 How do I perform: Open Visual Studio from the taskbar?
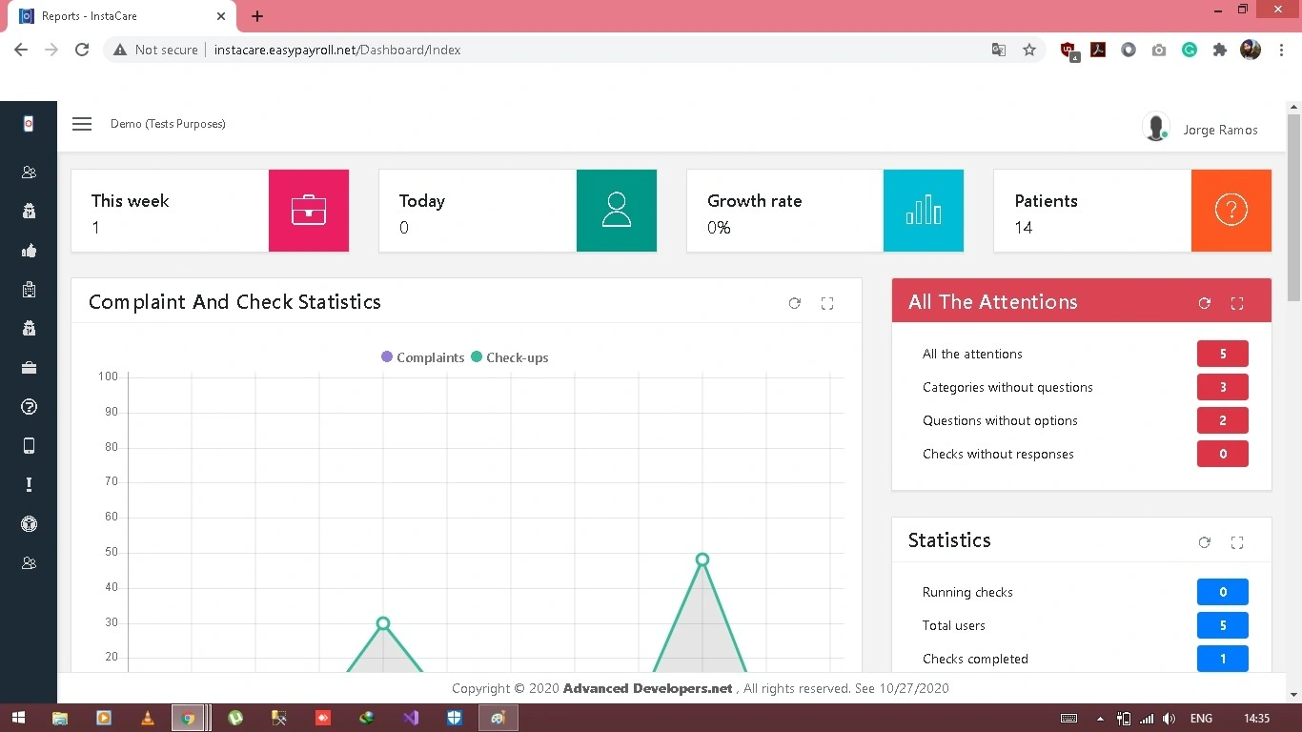point(411,718)
